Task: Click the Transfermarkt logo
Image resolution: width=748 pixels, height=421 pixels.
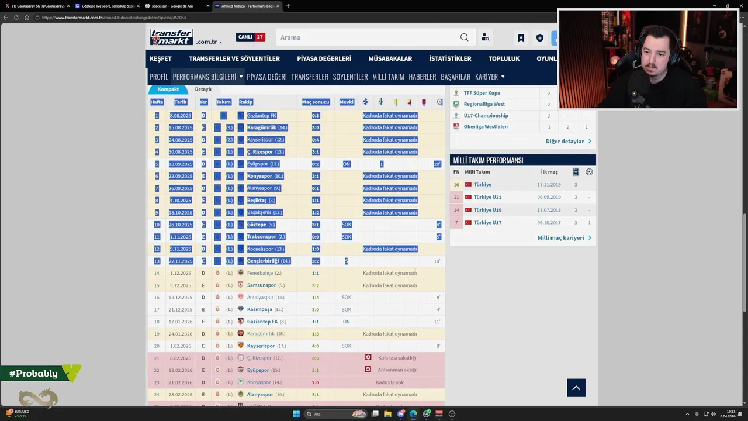Action: [171, 37]
